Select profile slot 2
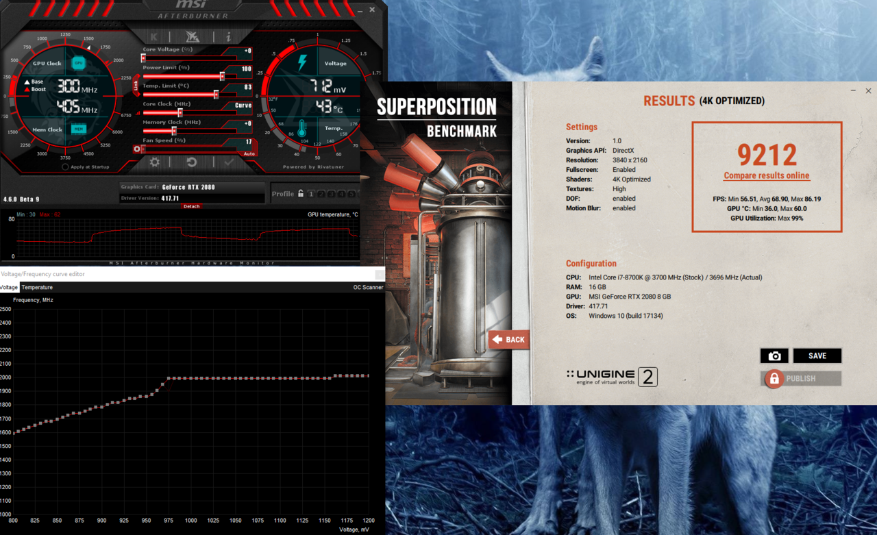The width and height of the screenshot is (877, 535). [321, 194]
